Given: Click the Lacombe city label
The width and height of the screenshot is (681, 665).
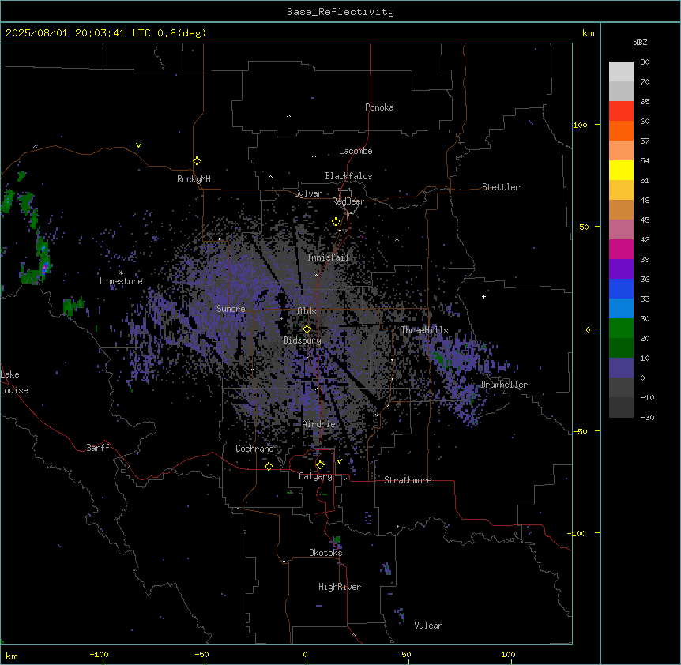Looking at the screenshot, I should tap(356, 151).
